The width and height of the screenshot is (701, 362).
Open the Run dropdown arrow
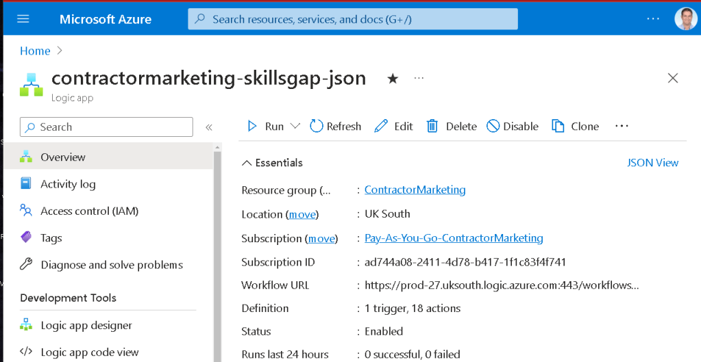tap(295, 127)
